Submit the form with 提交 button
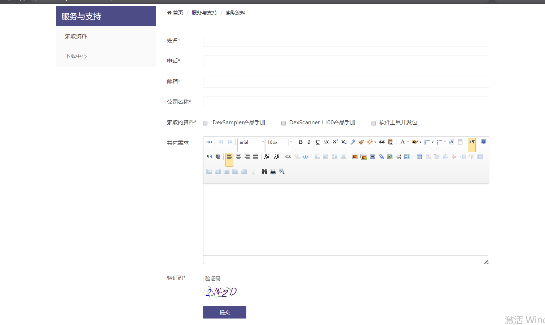This screenshot has height=325, width=545. pos(225,312)
